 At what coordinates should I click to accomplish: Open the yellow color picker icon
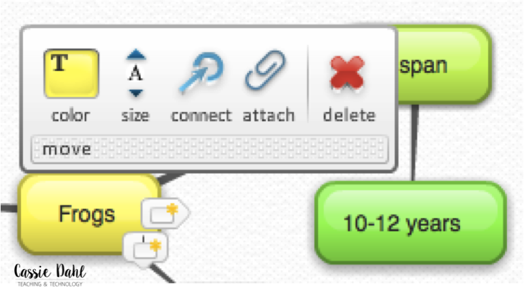tap(71, 74)
